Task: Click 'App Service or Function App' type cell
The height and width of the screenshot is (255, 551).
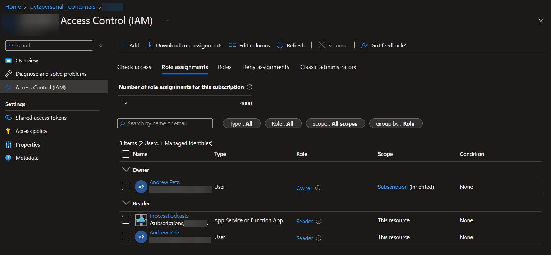Action: tap(248, 220)
